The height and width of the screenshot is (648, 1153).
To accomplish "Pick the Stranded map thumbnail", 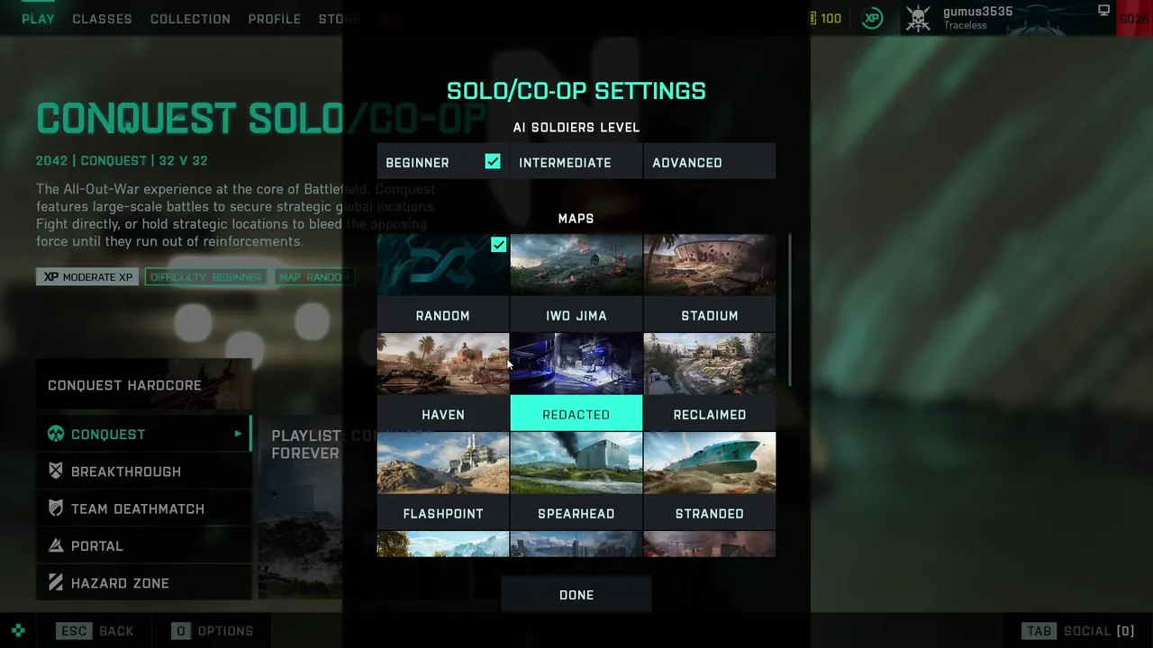I will (709, 463).
